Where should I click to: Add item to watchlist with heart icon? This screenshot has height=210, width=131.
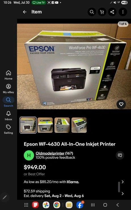(121, 104)
